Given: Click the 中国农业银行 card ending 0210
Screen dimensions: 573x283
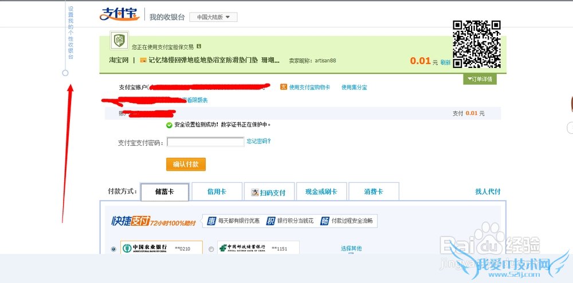Looking at the screenshot, I should (162, 248).
